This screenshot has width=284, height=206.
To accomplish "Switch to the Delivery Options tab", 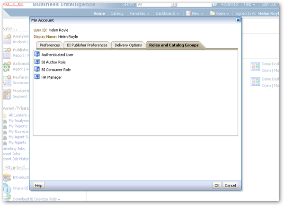I will coord(128,45).
